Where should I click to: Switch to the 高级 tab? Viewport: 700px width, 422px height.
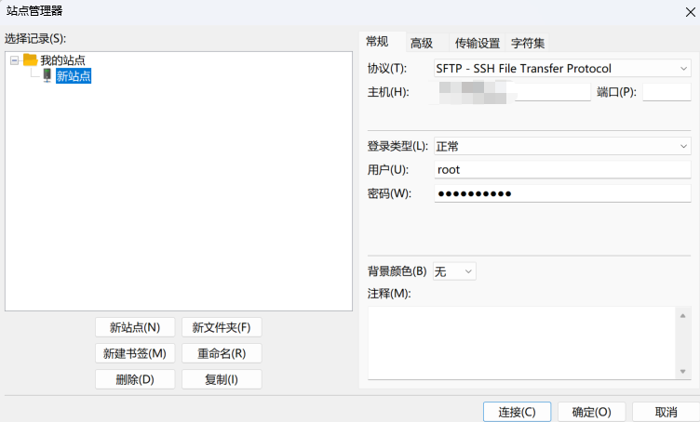[x=422, y=43]
